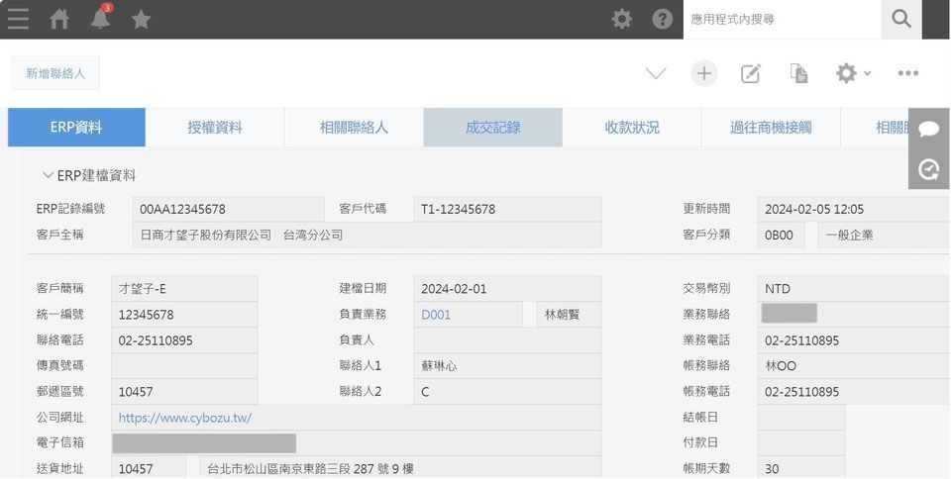Click the 聯絡人2 value C
Screen dimensions: 951x479
tap(507, 392)
